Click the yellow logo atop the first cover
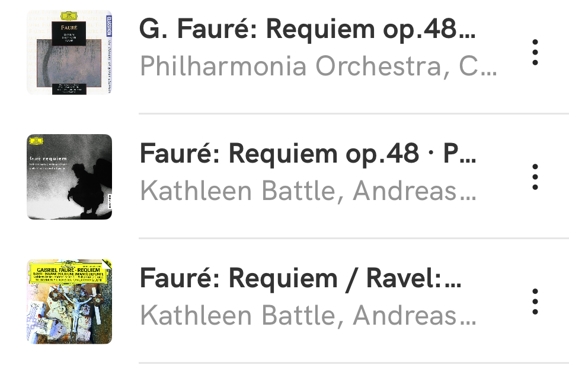 [66, 15]
